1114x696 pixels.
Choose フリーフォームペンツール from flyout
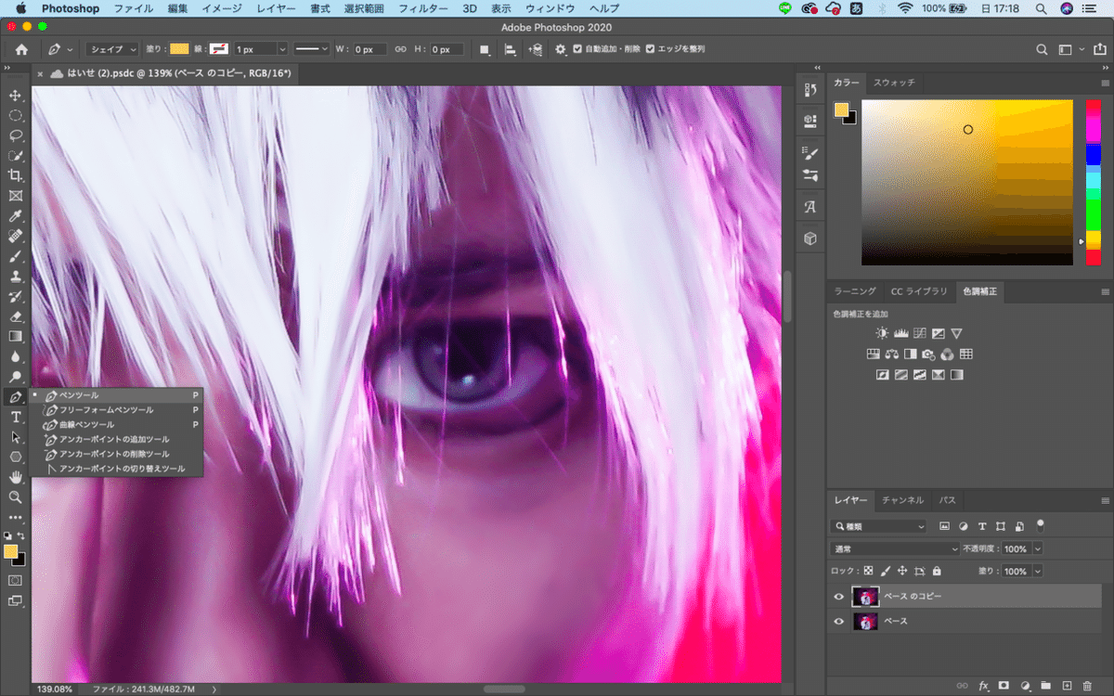pos(107,409)
